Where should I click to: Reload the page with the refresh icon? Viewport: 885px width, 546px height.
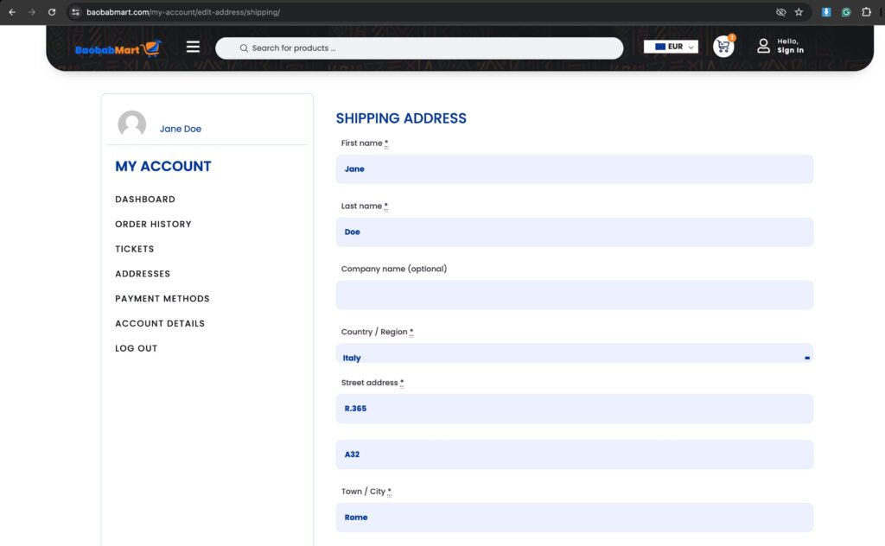[52, 12]
